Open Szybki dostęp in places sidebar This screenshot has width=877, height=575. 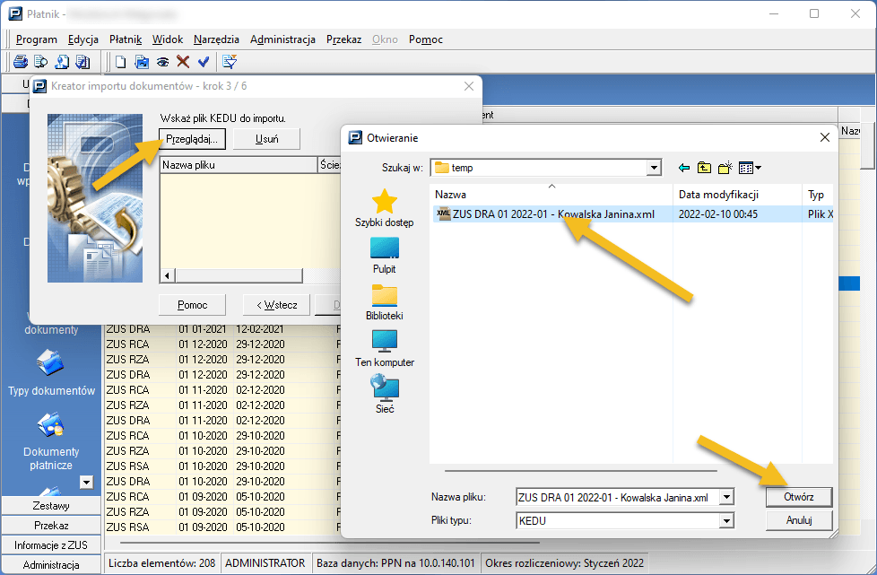click(384, 208)
